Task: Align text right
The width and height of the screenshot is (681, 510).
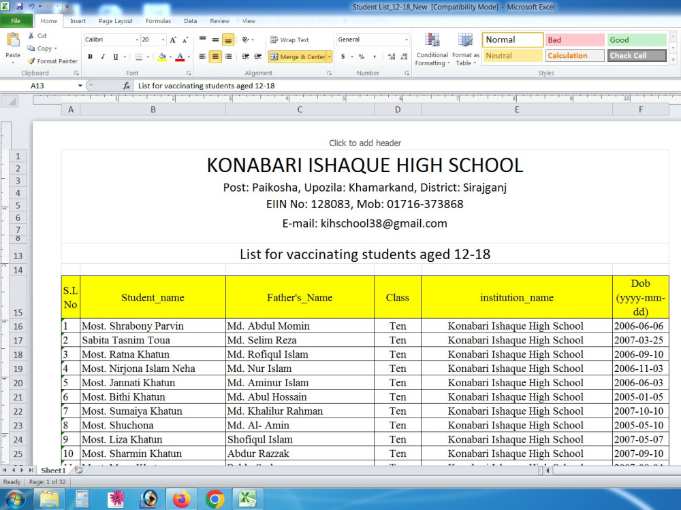Action: pos(228,56)
